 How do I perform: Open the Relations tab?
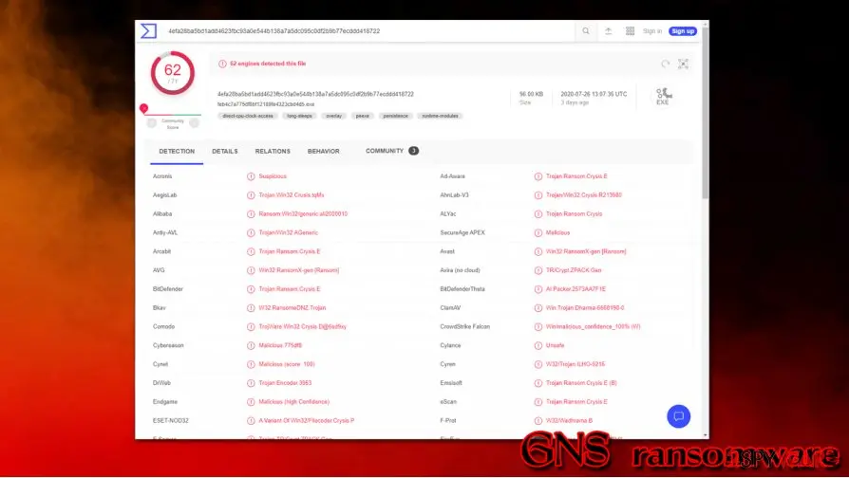tap(273, 152)
